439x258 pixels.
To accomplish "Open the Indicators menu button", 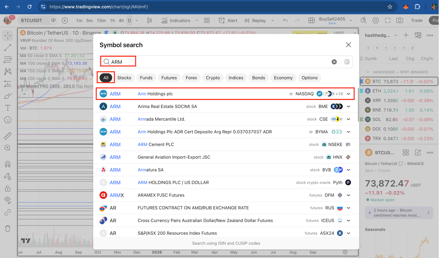I will (x=176, y=21).
